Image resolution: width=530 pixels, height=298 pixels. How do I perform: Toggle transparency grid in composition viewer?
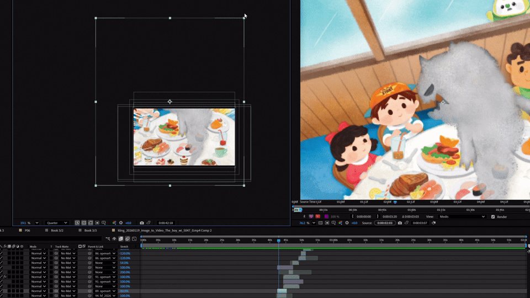84,222
